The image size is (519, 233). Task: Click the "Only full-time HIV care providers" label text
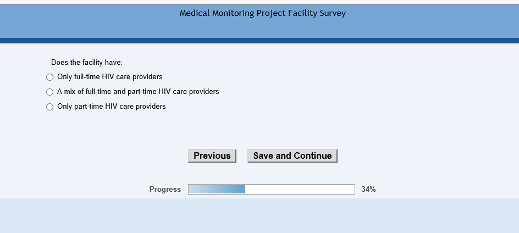110,77
